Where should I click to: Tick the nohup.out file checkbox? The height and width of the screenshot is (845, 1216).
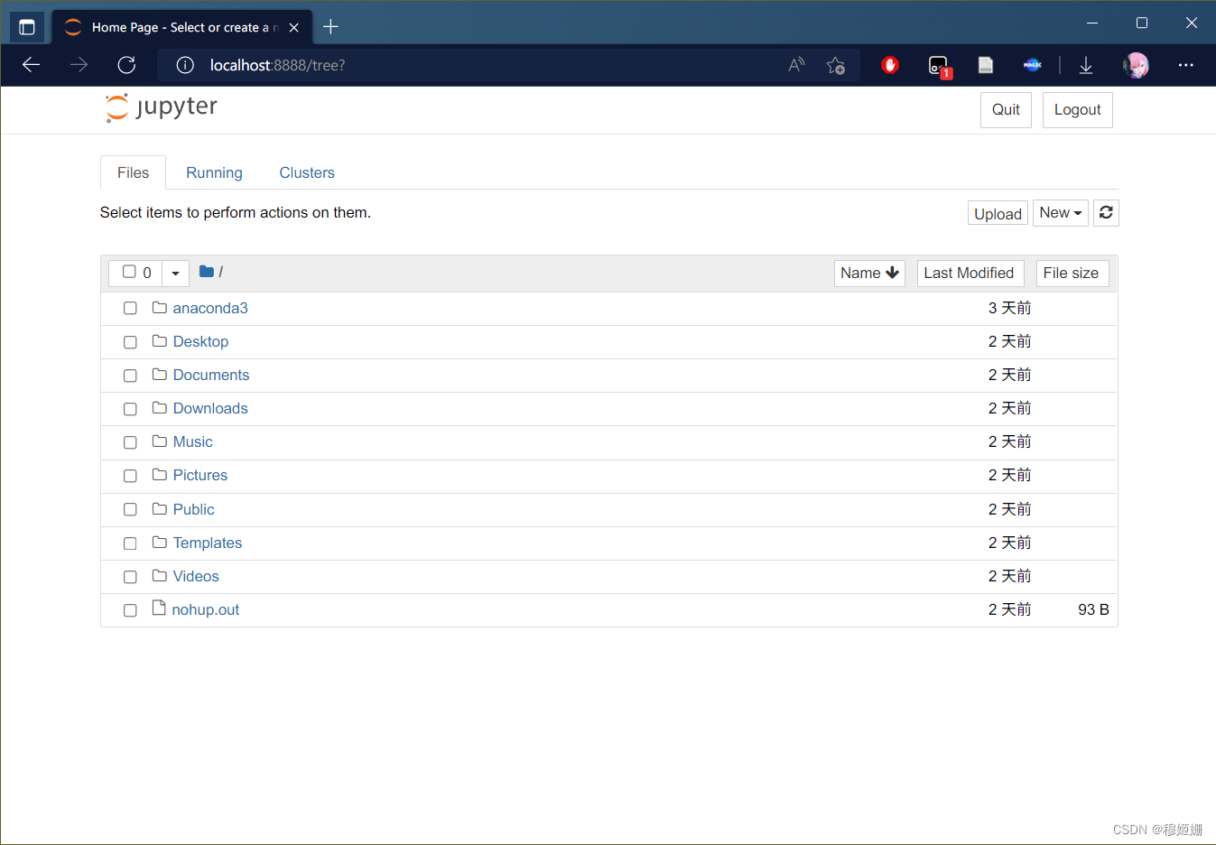click(x=130, y=610)
